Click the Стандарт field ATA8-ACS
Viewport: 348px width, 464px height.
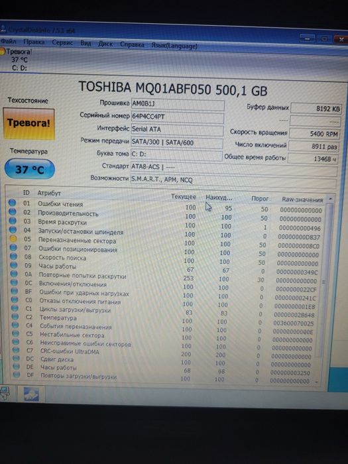[234, 168]
